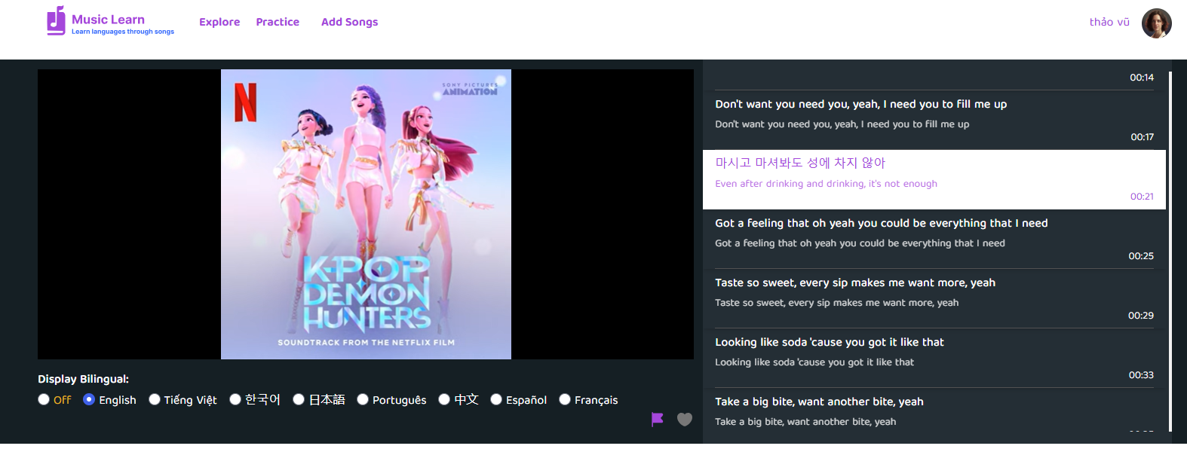Image resolution: width=1187 pixels, height=455 pixels.
Task: Pick Português for bilingual lyrics
Action: tap(363, 399)
